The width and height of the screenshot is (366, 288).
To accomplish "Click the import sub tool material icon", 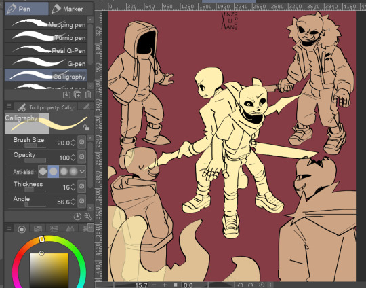I will (66, 94).
